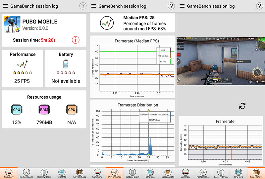Click the Battery empty star rating
This screenshot has width=265, height=179.
pos(66,72)
